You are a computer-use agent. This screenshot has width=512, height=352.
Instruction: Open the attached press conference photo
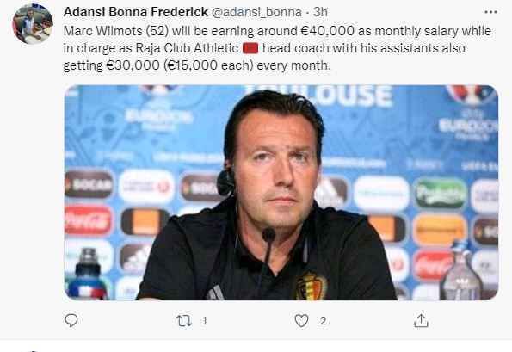click(x=281, y=193)
